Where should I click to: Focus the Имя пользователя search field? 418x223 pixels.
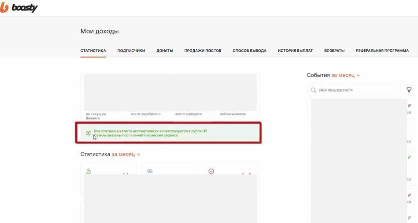pyautogui.click(x=354, y=90)
